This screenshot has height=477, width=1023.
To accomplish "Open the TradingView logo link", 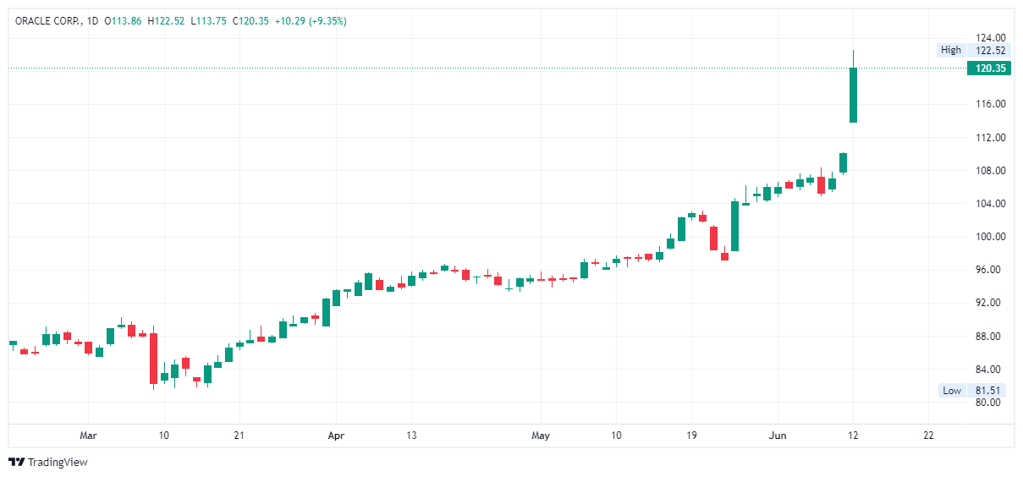I will pyautogui.click(x=48, y=462).
